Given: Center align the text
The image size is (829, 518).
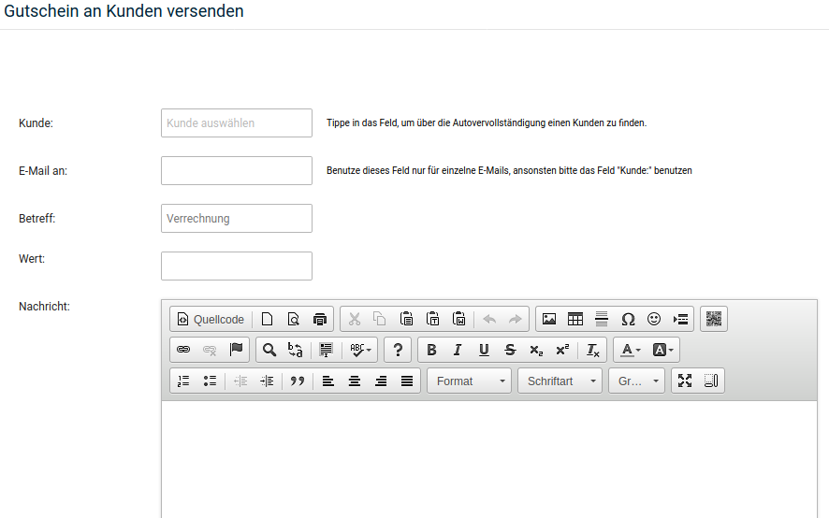Looking at the screenshot, I should (355, 381).
